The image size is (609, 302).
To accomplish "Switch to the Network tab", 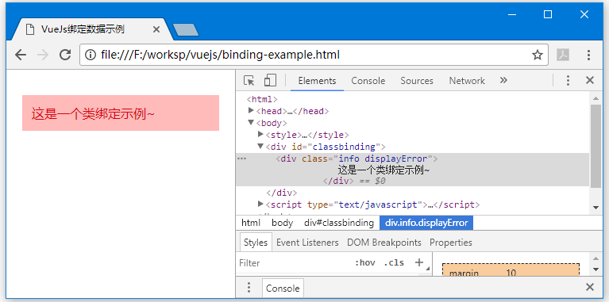I will coord(467,81).
